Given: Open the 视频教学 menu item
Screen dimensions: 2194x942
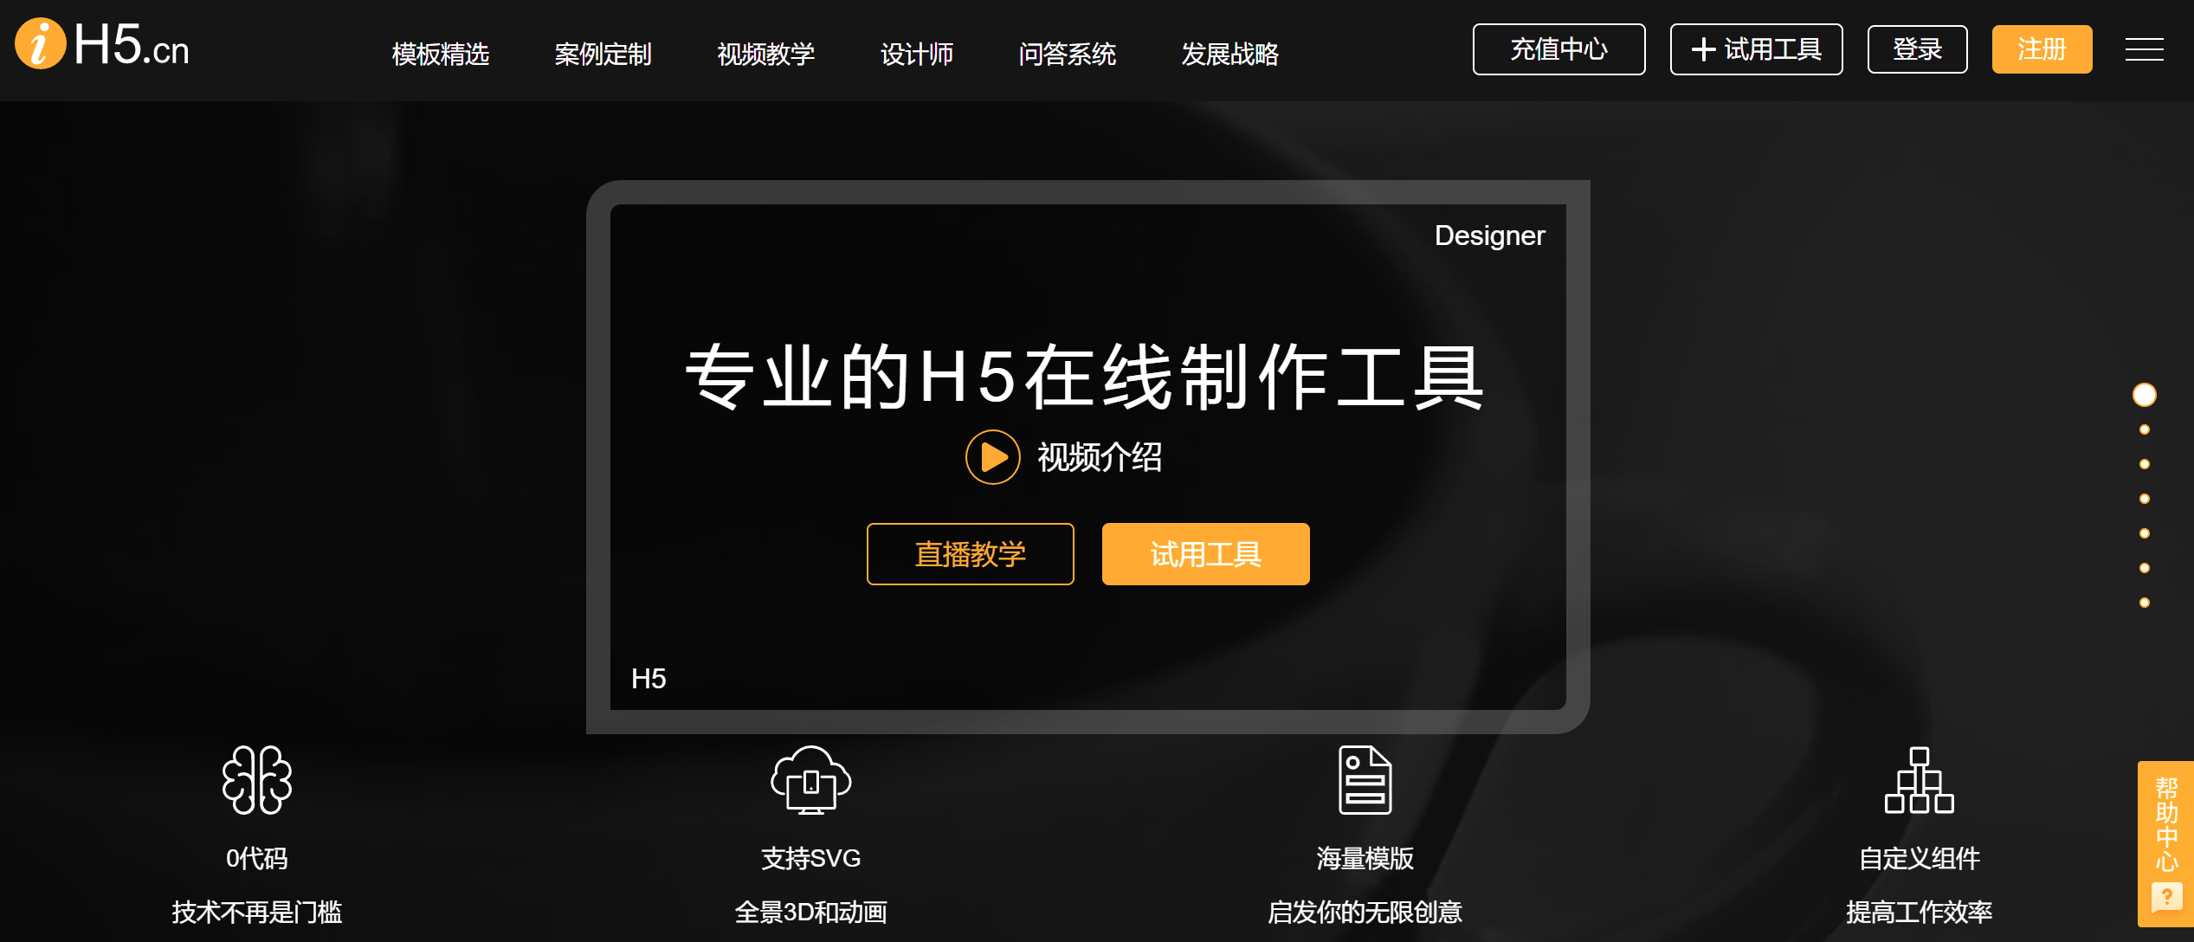Looking at the screenshot, I should [x=765, y=54].
